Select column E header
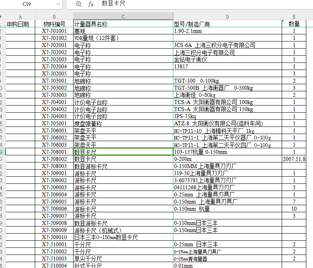This screenshot has width=313, height=268. [294, 17]
